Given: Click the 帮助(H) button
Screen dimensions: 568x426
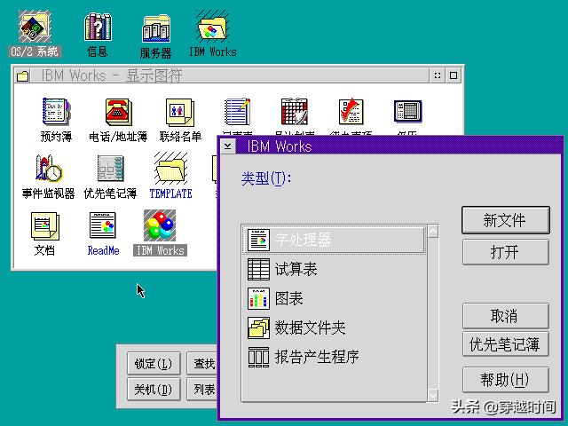Looking at the screenshot, I should 505,380.
